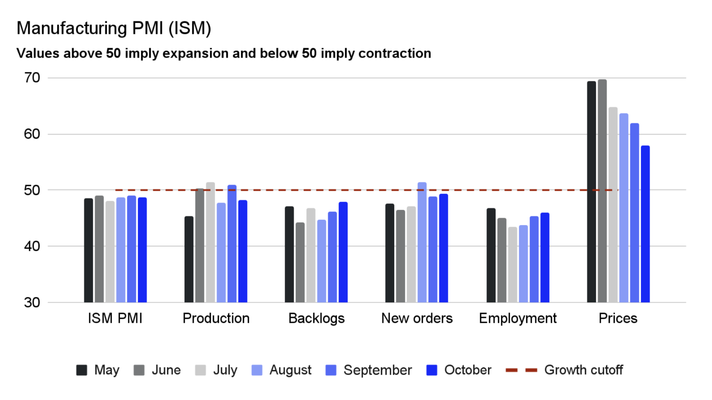
Task: Click the Prices category label
Action: tap(618, 318)
